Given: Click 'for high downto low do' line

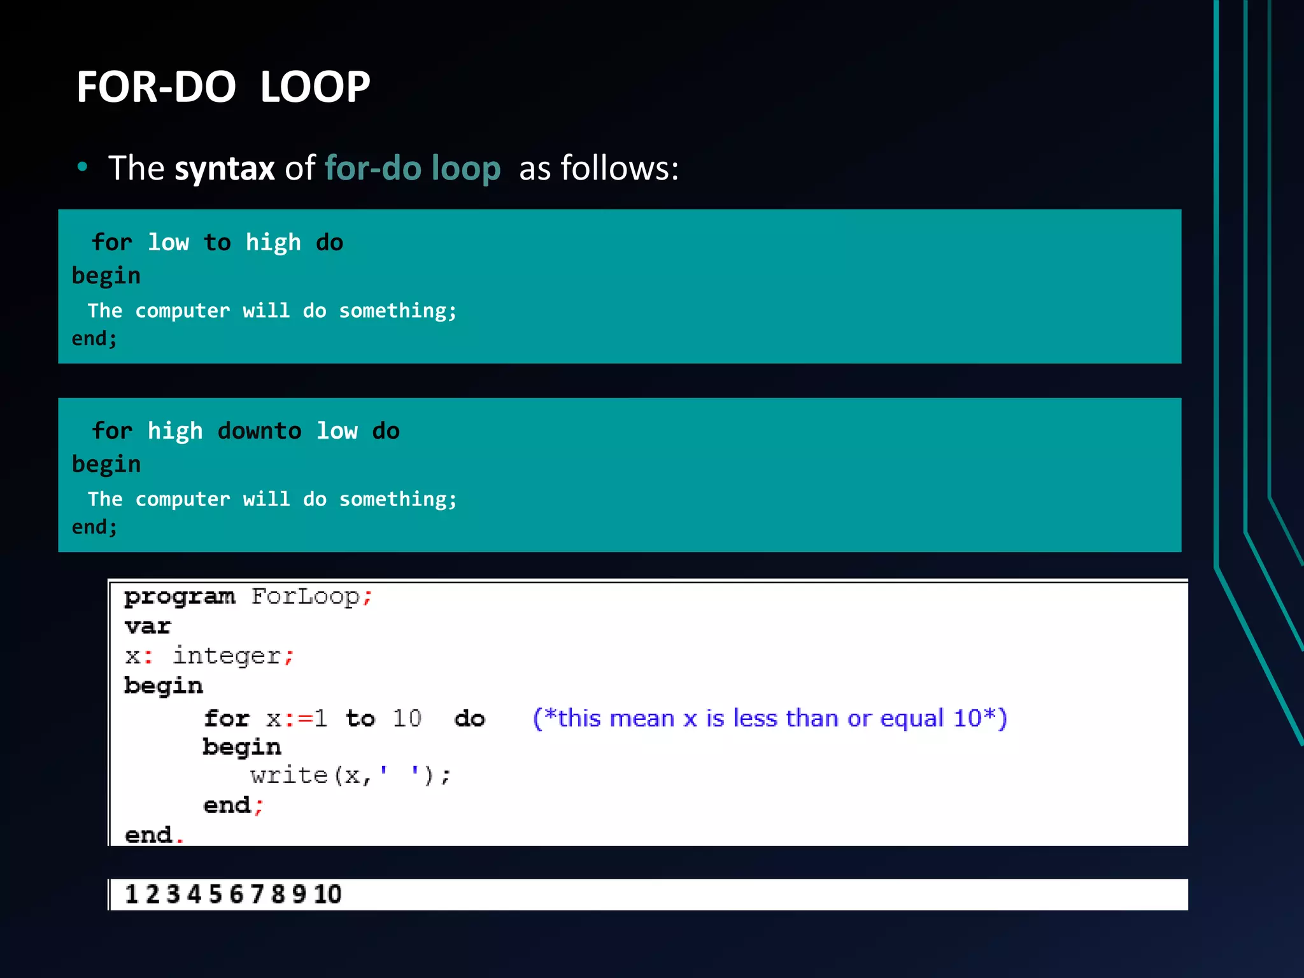Looking at the screenshot, I should click(245, 431).
